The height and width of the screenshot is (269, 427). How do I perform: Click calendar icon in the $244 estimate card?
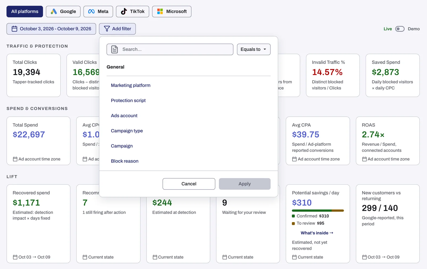click(x=155, y=257)
